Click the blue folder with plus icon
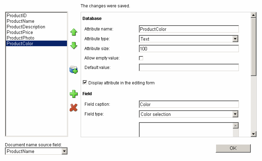This screenshot has height=161, width=262. point(74,70)
